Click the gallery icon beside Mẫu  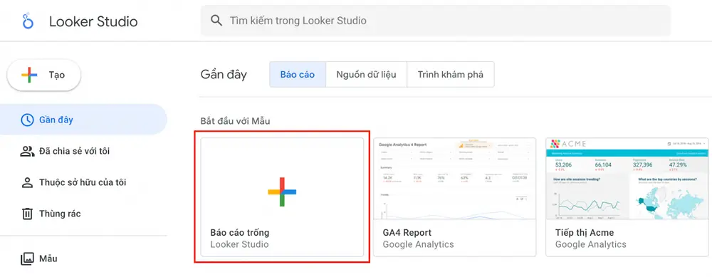pyautogui.click(x=27, y=258)
